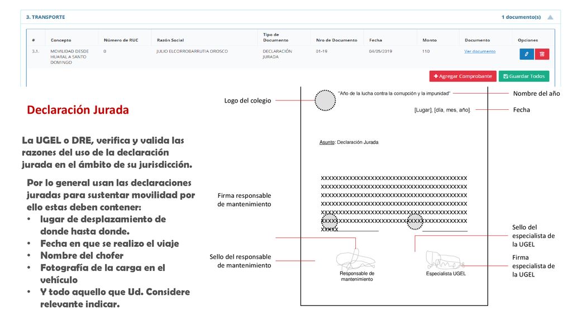Delete the 3.1 transport record with the trash icon
This screenshot has width=572, height=321.
[542, 54]
